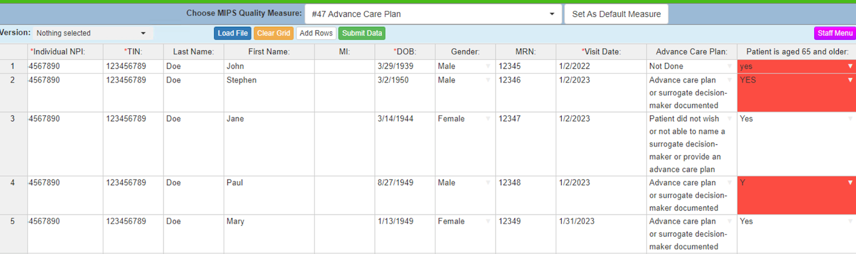Select John first name cell
This screenshot has width=856, height=254.
pyautogui.click(x=269, y=66)
